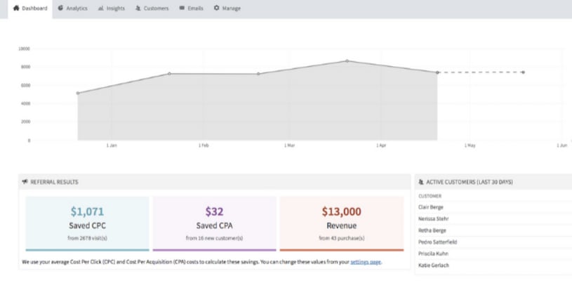
Task: Click the Analytics pie chart icon
Action: coord(61,8)
